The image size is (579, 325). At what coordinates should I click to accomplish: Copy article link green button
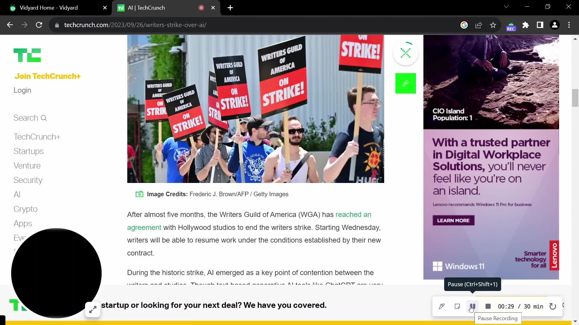(x=406, y=83)
